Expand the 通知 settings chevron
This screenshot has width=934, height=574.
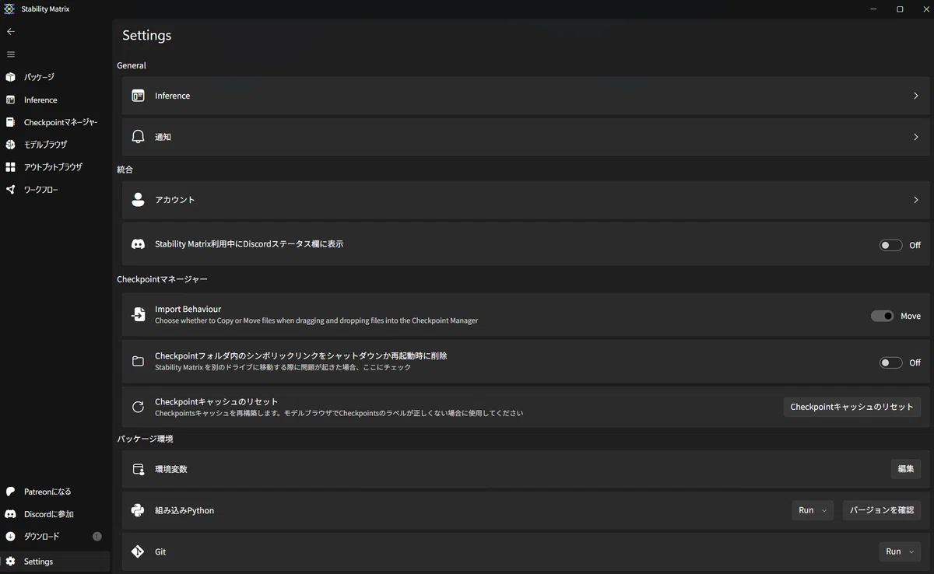coord(915,137)
